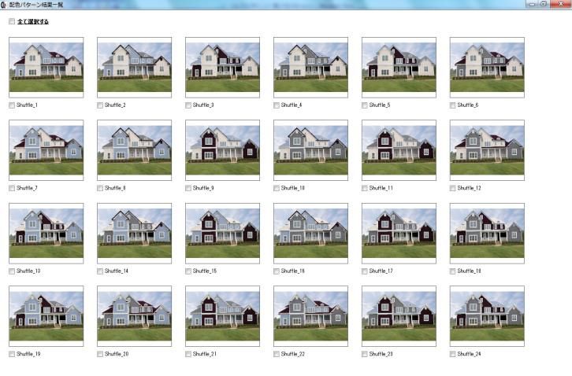The height and width of the screenshot is (376, 572).
Task: View the Shuffle_22 house preview
Action: point(310,316)
